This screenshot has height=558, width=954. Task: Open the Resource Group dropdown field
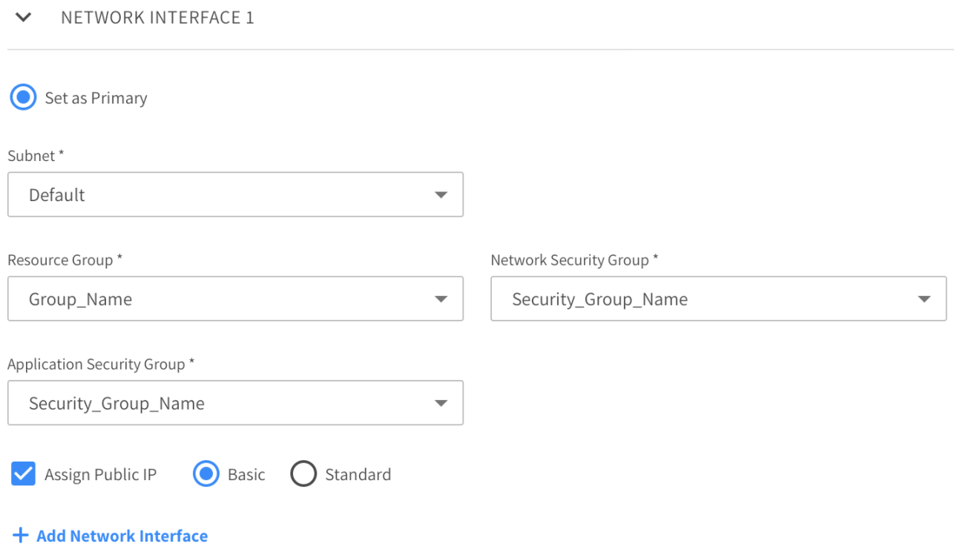[x=223, y=299]
